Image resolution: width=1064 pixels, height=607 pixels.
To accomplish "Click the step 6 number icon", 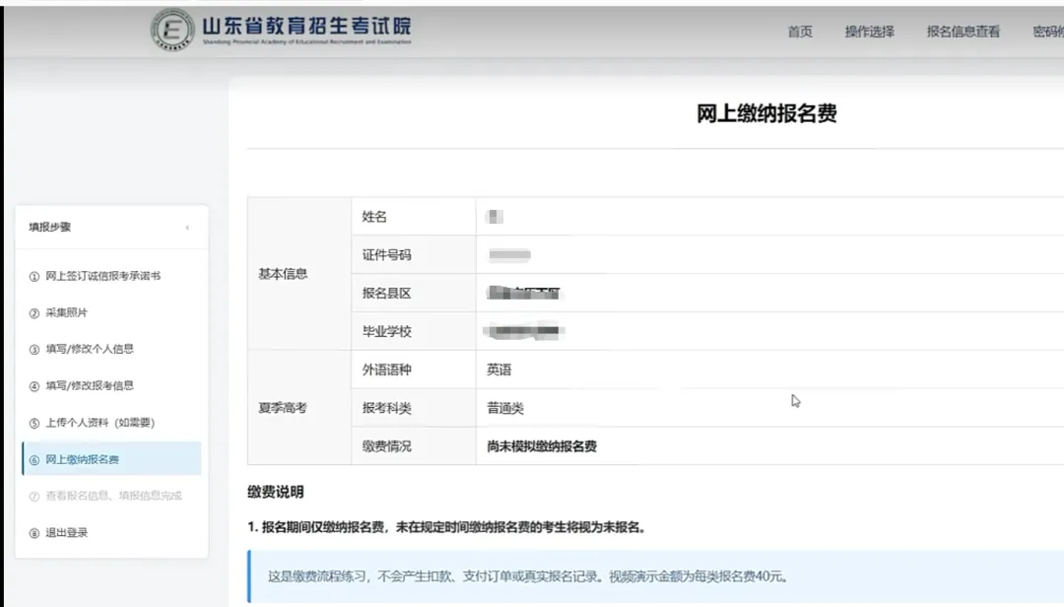I will 33,460.
